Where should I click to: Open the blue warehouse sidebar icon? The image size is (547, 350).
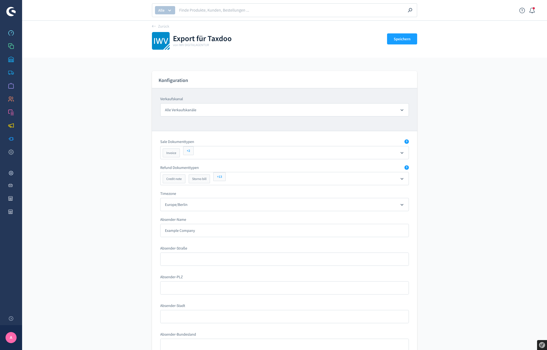point(11,59)
